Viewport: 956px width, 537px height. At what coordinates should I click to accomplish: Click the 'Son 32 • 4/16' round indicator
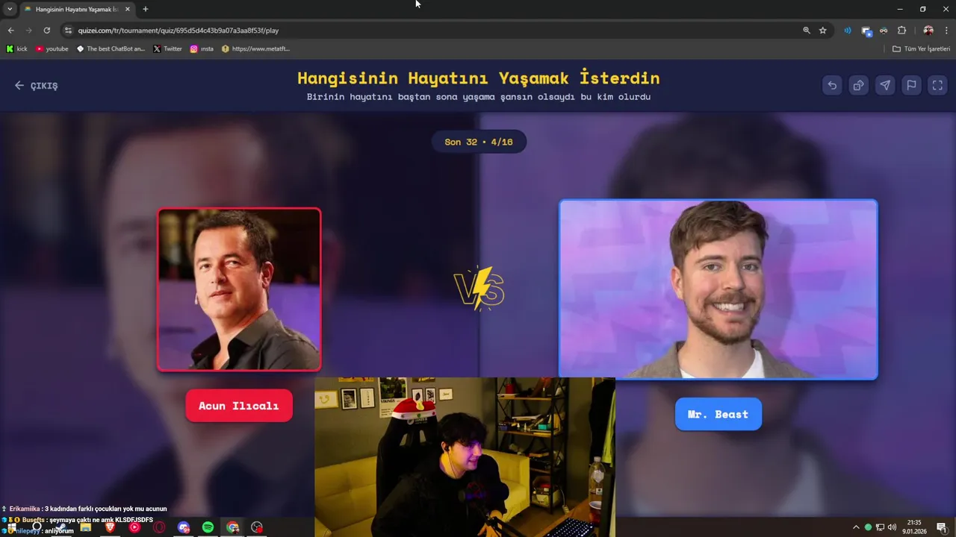point(479,142)
